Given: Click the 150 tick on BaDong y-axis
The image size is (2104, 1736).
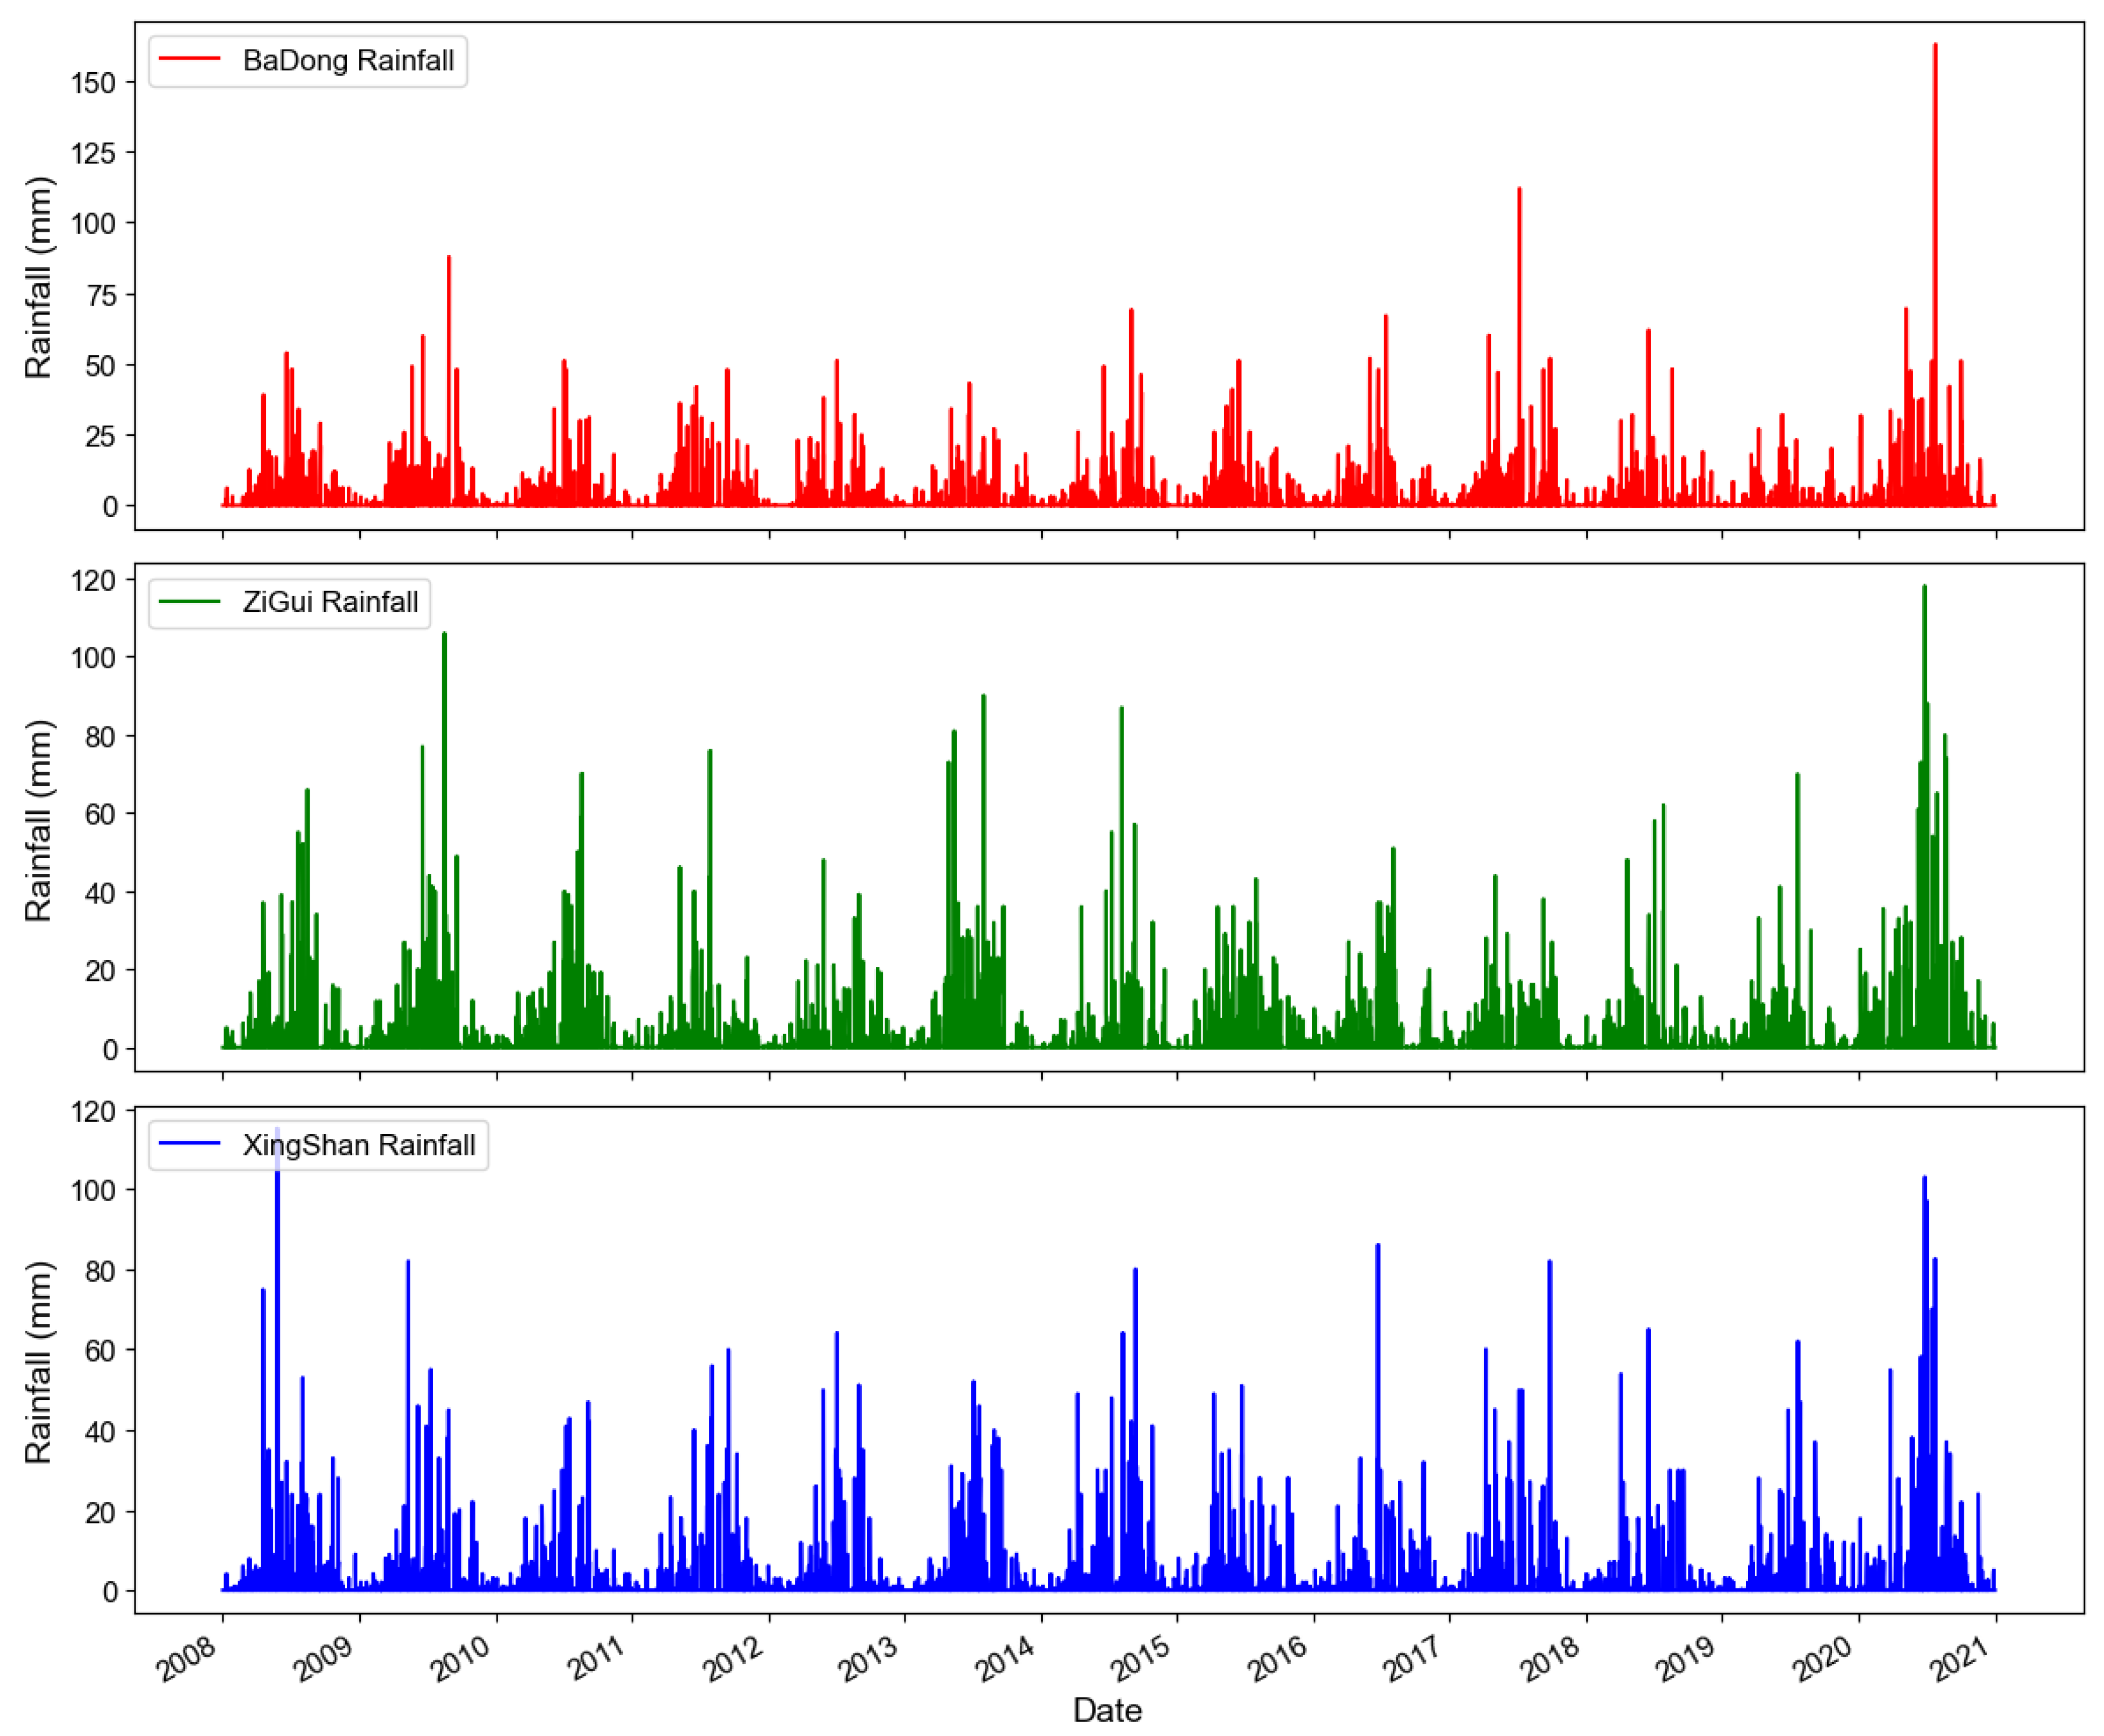Looking at the screenshot, I should coord(94,83).
